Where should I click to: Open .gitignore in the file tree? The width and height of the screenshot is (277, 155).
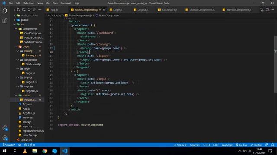tap(26, 140)
